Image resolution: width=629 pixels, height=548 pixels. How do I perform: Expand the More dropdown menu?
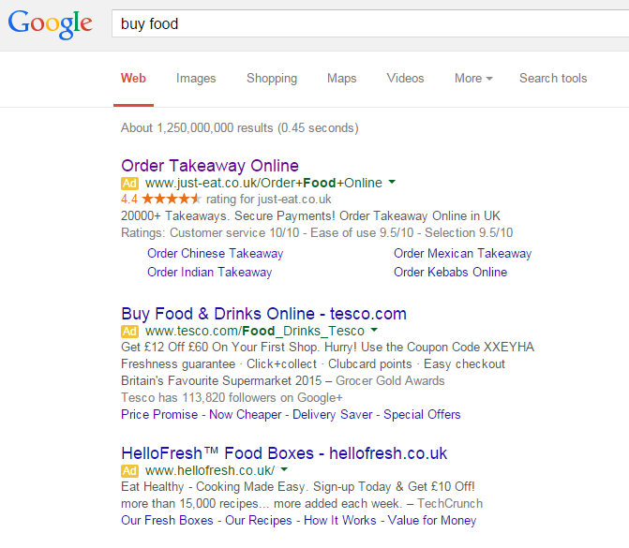pos(473,78)
